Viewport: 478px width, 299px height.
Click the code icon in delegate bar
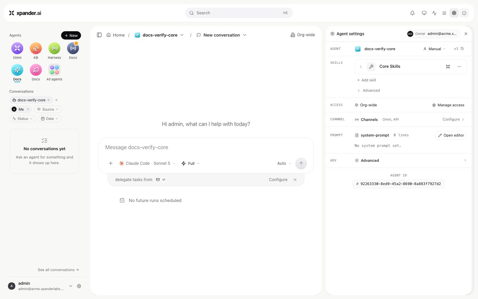[164, 180]
